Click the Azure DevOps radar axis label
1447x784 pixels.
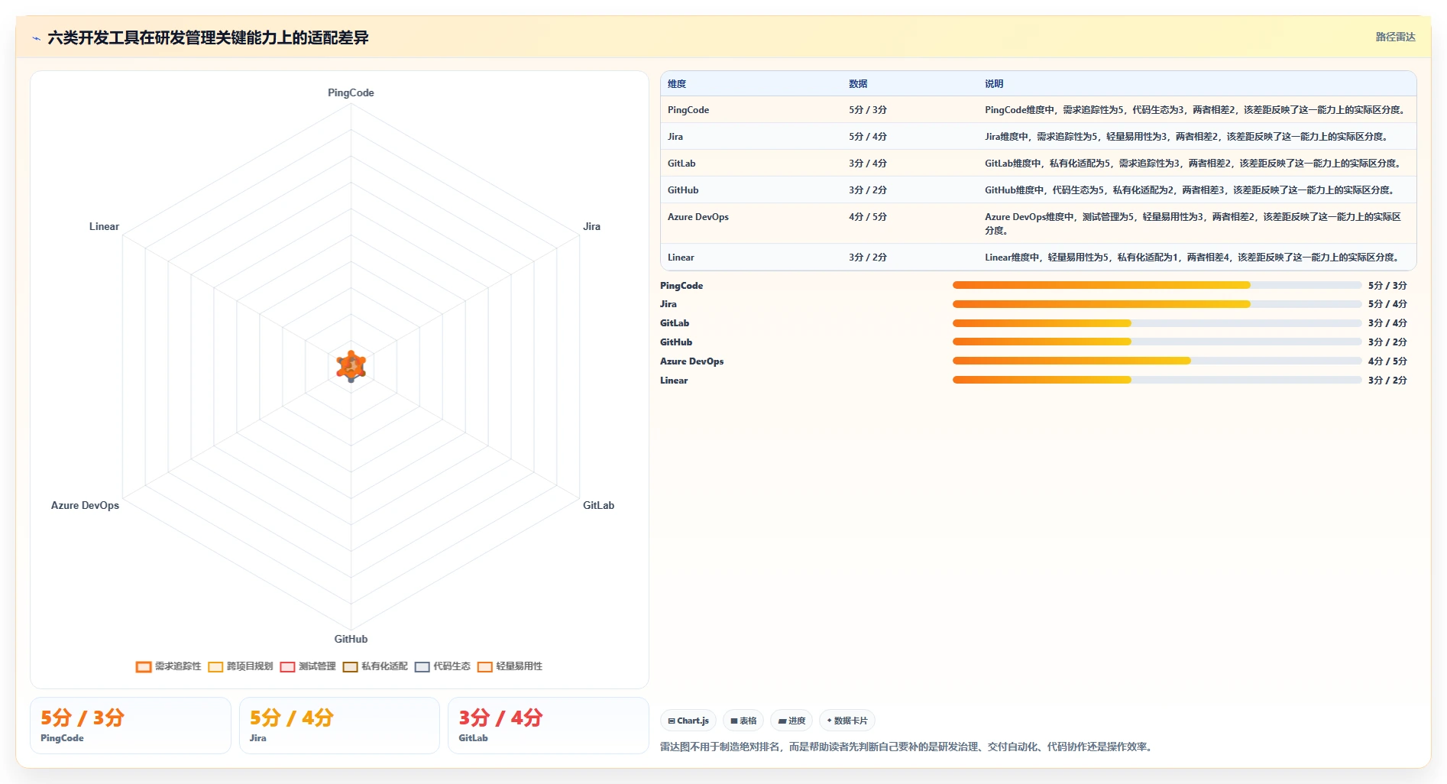pyautogui.click(x=85, y=505)
